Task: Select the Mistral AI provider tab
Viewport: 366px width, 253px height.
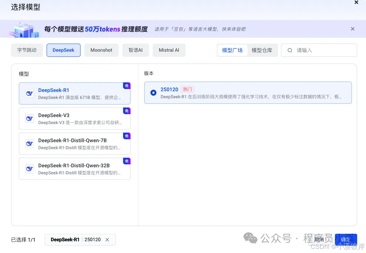Action: (x=169, y=50)
